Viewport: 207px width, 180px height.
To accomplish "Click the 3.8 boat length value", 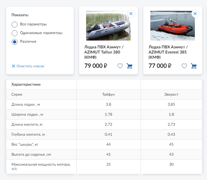I will 108,104.
